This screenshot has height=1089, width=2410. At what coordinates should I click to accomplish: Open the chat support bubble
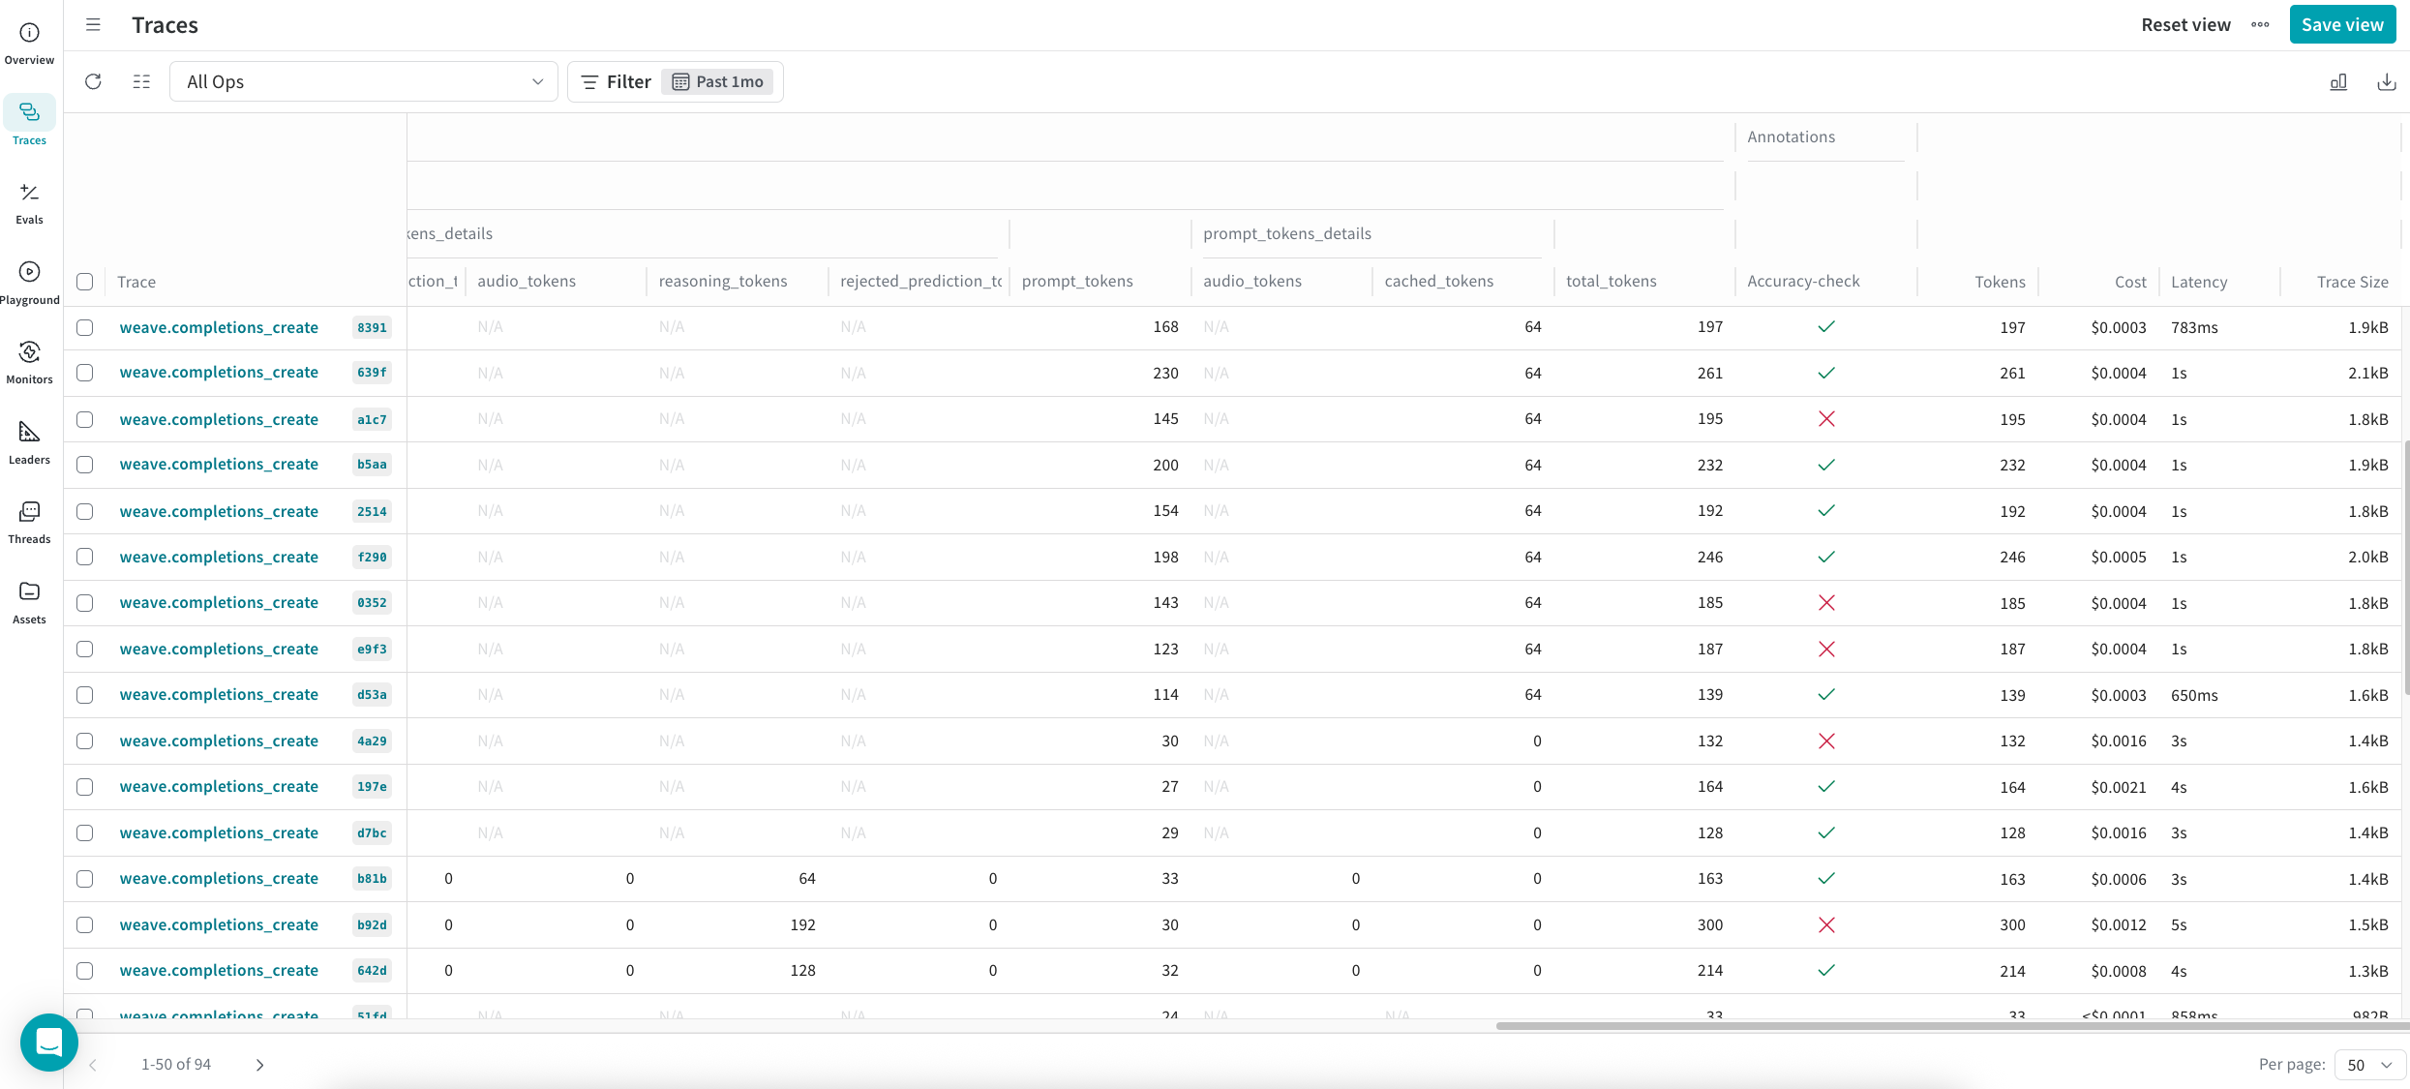coord(48,1042)
